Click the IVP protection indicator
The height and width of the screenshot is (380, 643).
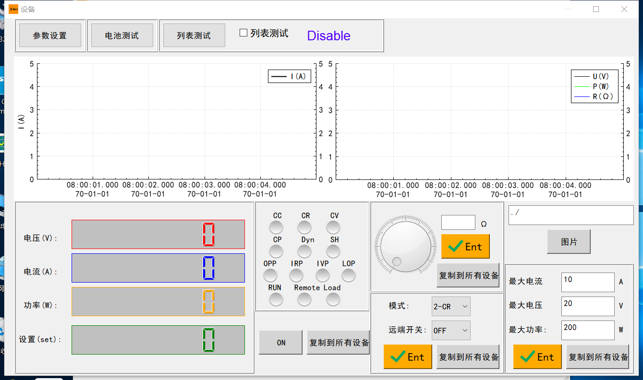322,275
